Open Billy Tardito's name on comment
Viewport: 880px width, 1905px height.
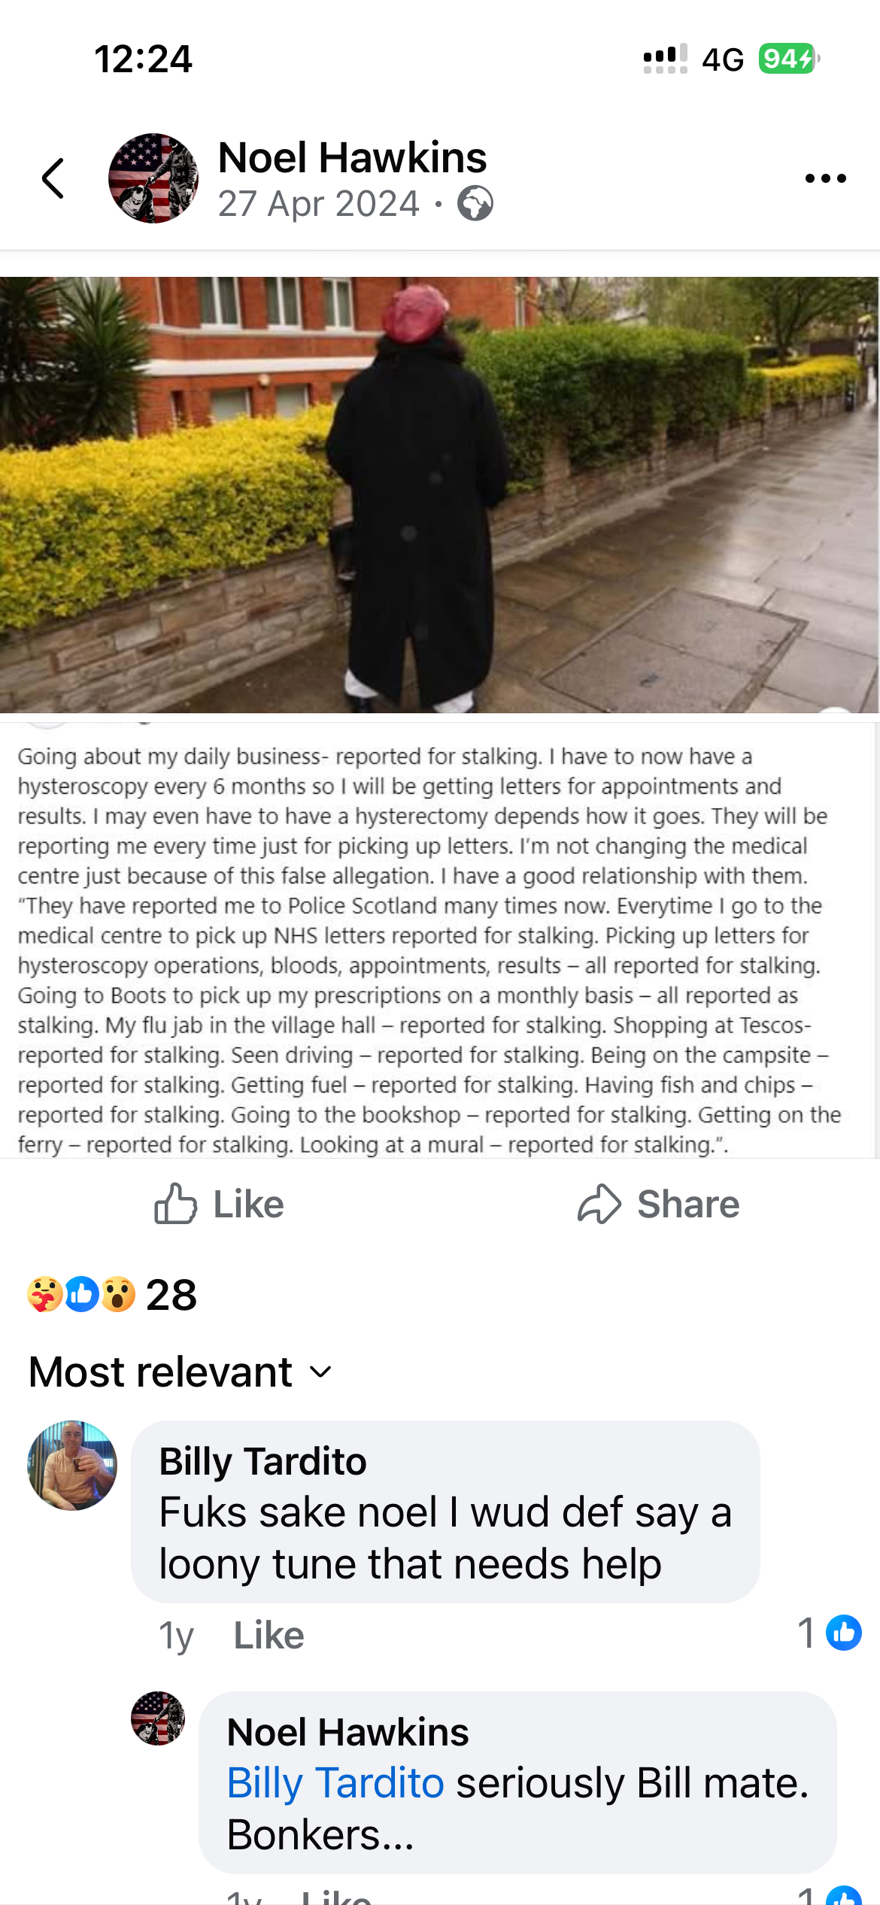(x=262, y=1461)
